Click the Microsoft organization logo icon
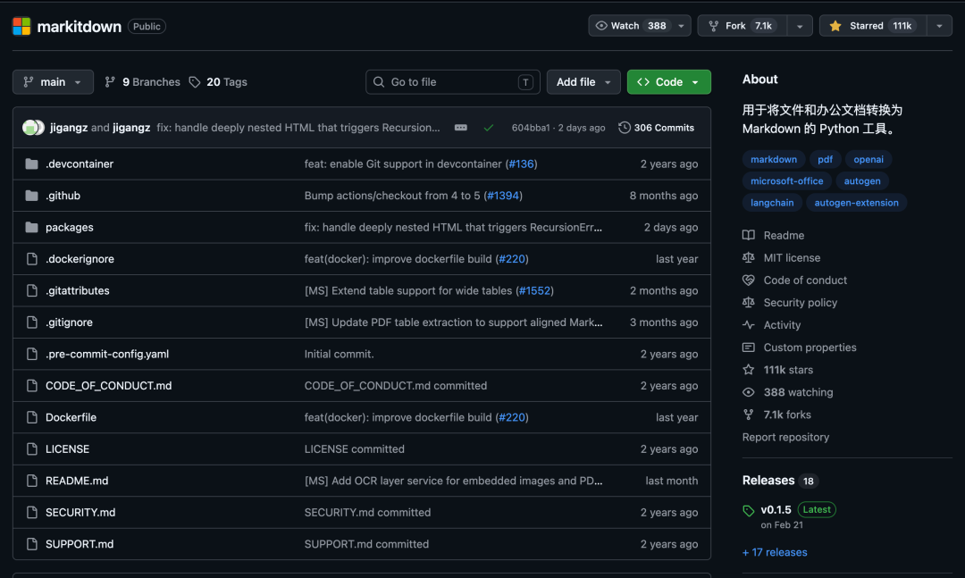Viewport: 965px width, 578px height. coord(21,26)
